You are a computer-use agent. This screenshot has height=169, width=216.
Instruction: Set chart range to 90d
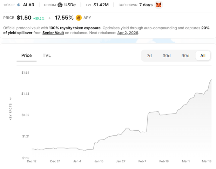186,56
